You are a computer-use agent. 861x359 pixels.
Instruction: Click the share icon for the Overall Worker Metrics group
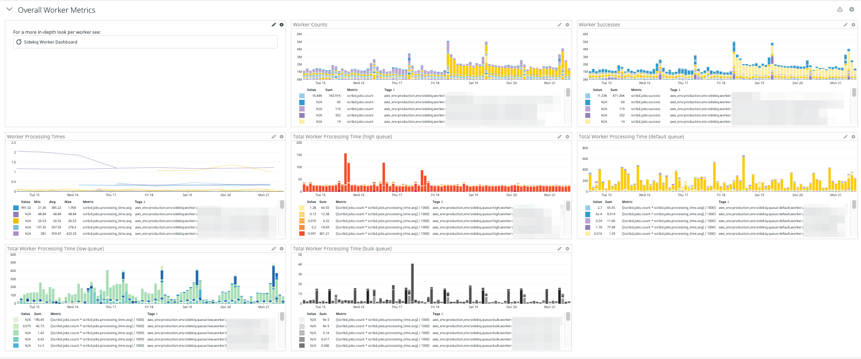coord(840,9)
